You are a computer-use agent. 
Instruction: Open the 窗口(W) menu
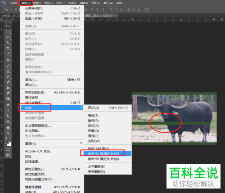click(x=108, y=3)
